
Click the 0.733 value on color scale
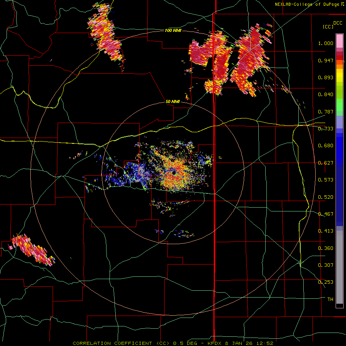pos(326,129)
